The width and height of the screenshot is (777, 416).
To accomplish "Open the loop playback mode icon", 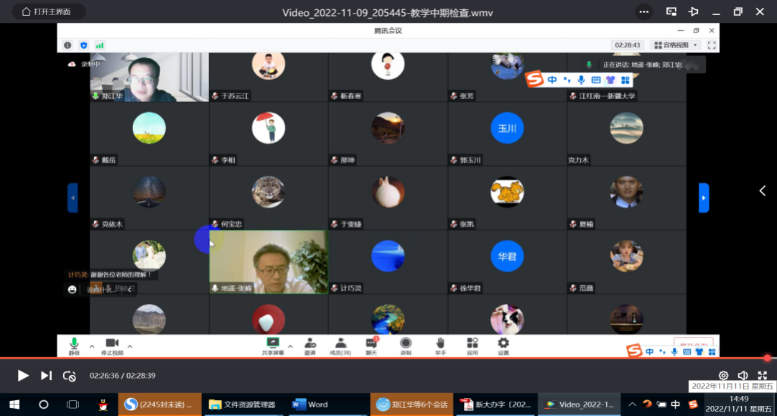I will pos(70,375).
